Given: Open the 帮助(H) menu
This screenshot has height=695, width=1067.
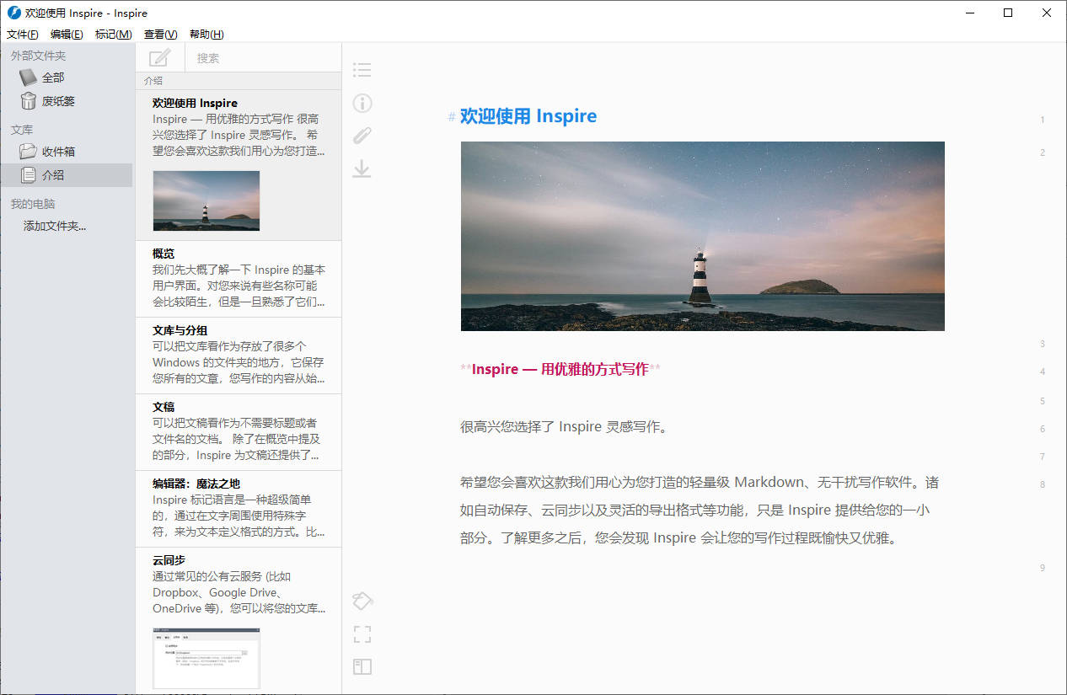Looking at the screenshot, I should tap(206, 35).
